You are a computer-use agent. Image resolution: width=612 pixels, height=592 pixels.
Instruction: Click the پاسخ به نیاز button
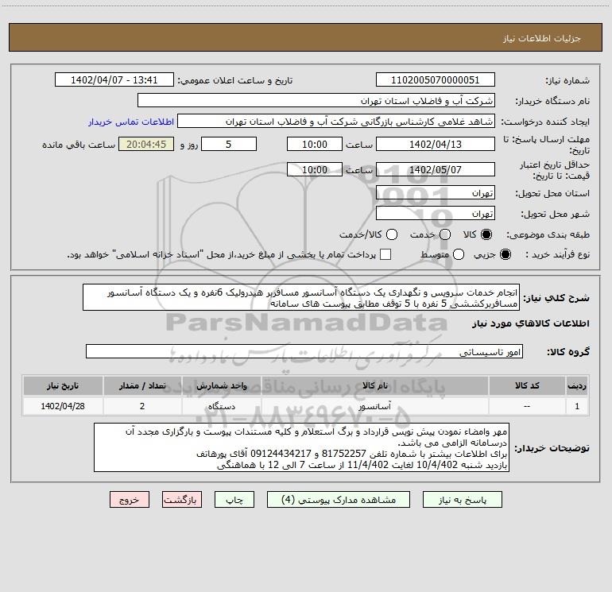[462, 500]
